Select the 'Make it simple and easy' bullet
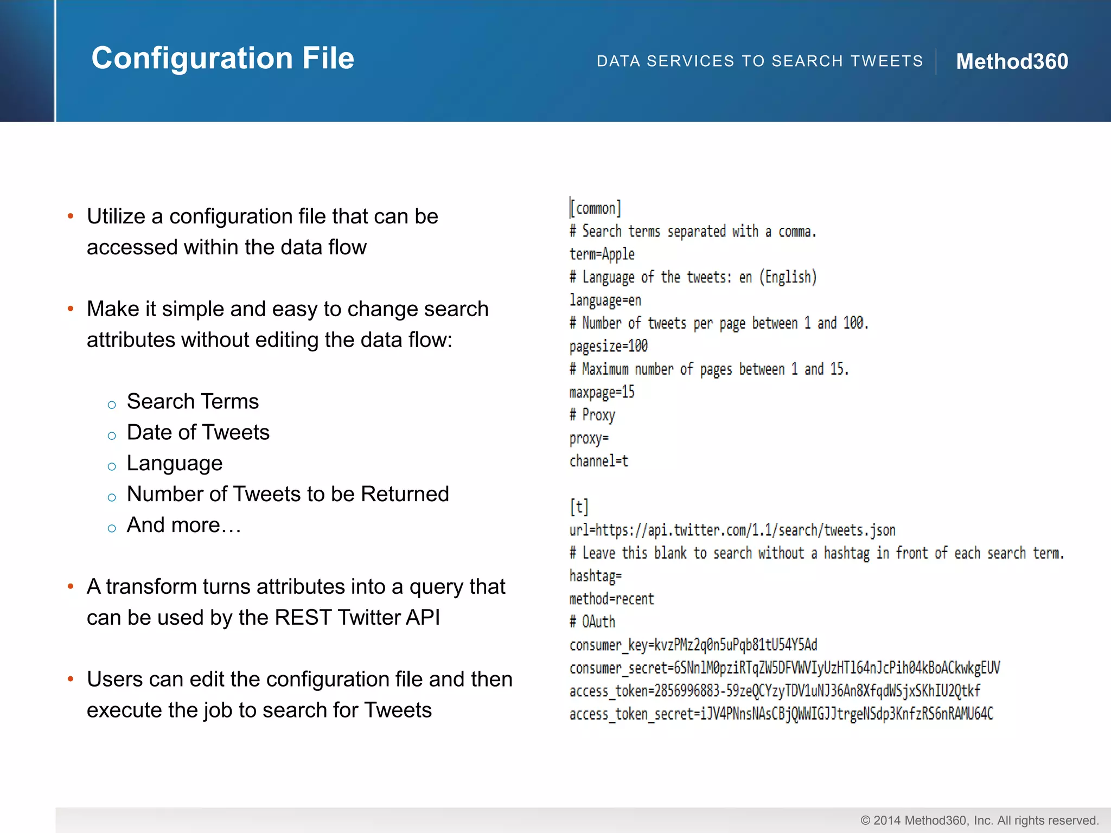 (x=288, y=324)
